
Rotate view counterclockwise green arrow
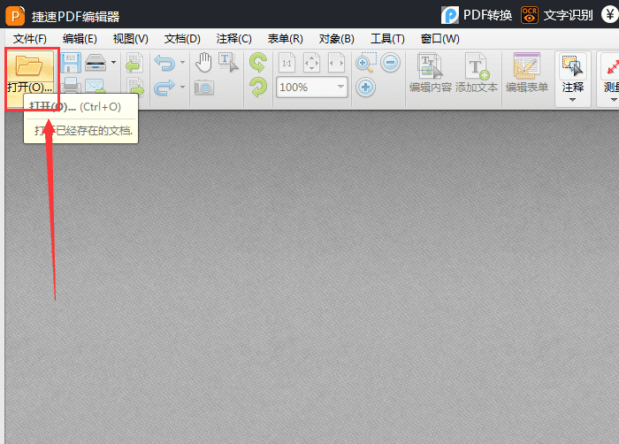258,63
